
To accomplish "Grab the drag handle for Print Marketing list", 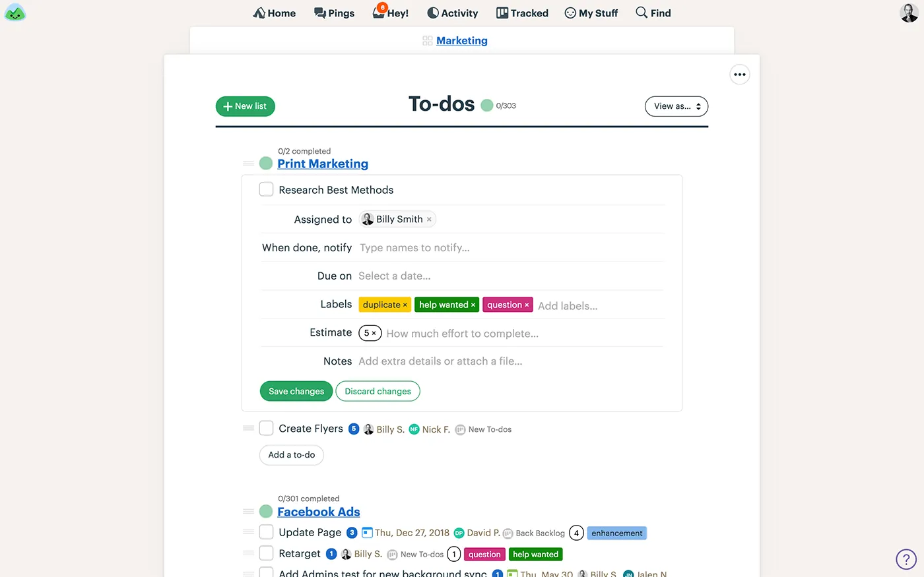I will tap(248, 163).
